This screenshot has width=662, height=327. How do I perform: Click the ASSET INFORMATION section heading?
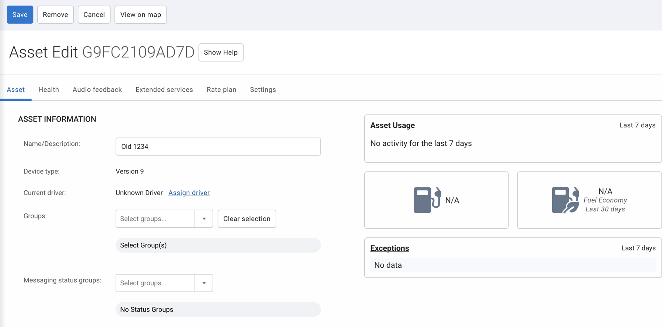pos(57,119)
